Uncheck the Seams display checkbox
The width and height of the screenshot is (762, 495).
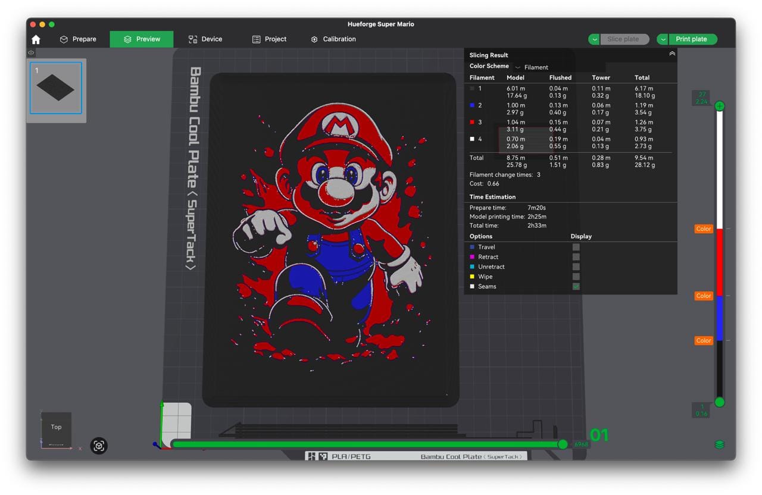(x=576, y=286)
